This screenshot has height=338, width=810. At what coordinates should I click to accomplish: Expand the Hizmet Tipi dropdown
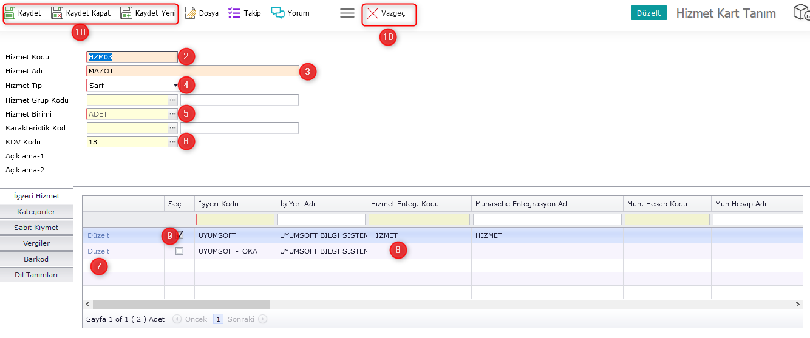(175, 86)
